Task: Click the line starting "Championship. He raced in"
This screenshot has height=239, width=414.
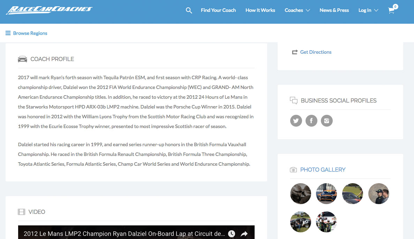Action: pyautogui.click(x=133, y=155)
